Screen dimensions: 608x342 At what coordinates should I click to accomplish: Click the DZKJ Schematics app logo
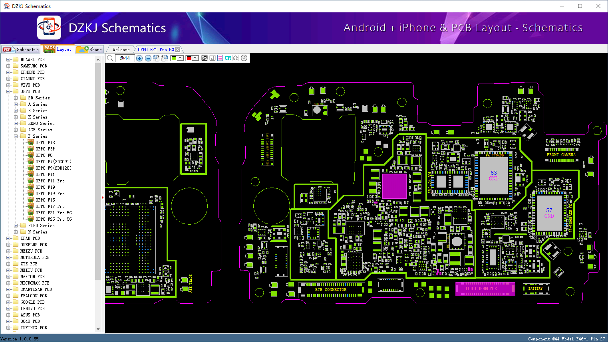click(49, 28)
